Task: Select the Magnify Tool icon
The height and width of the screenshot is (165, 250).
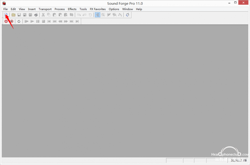Action: tap(103, 15)
